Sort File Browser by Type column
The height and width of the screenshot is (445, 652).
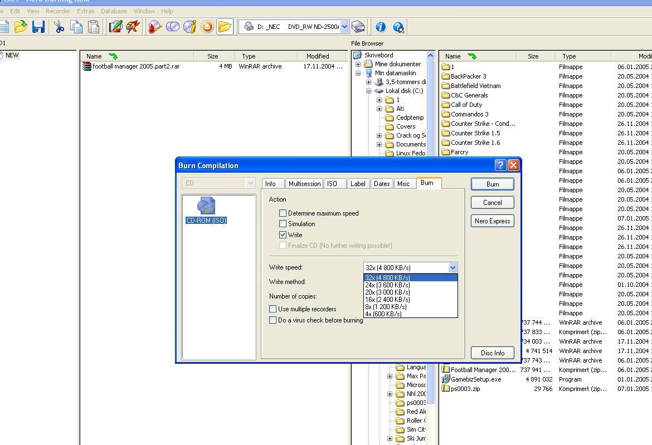pos(583,56)
